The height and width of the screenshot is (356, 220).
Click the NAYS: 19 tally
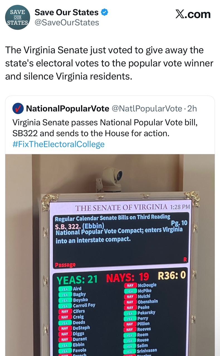click(x=128, y=277)
